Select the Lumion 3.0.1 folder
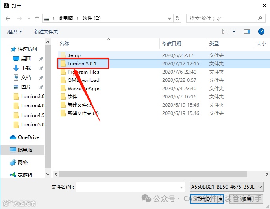Image resolution: width=270 pixels, height=209 pixels. [164, 63]
